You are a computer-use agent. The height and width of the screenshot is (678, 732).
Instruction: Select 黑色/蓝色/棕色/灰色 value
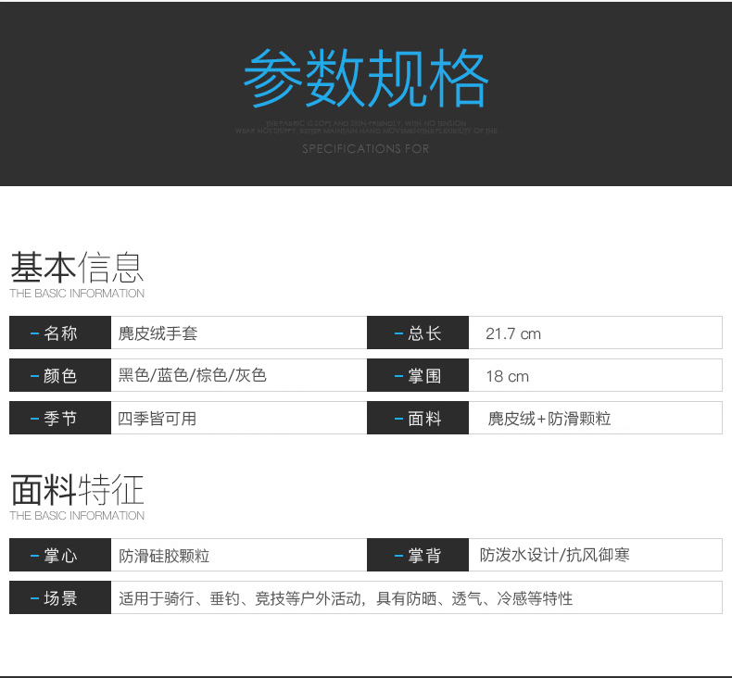click(192, 375)
